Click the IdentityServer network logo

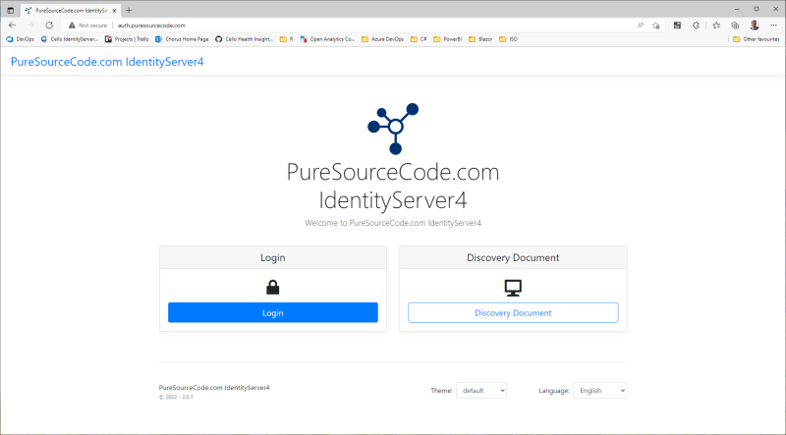tap(393, 129)
